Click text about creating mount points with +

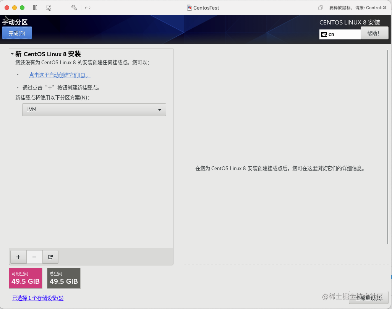click(x=61, y=88)
